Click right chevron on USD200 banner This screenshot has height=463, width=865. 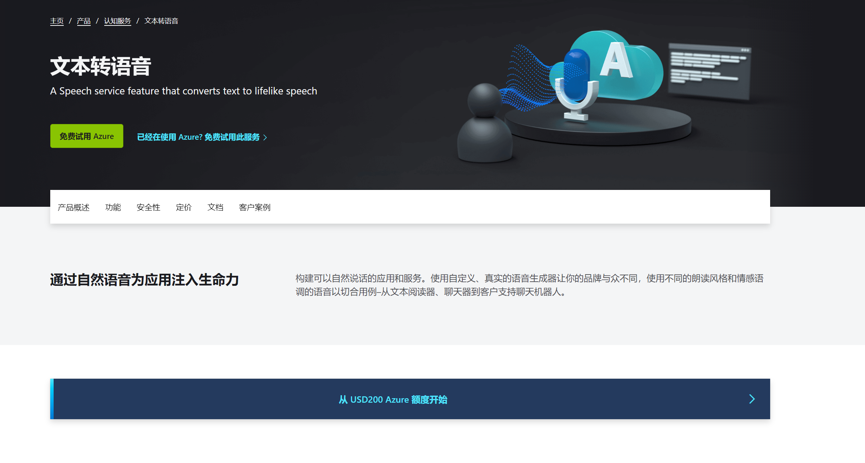752,399
